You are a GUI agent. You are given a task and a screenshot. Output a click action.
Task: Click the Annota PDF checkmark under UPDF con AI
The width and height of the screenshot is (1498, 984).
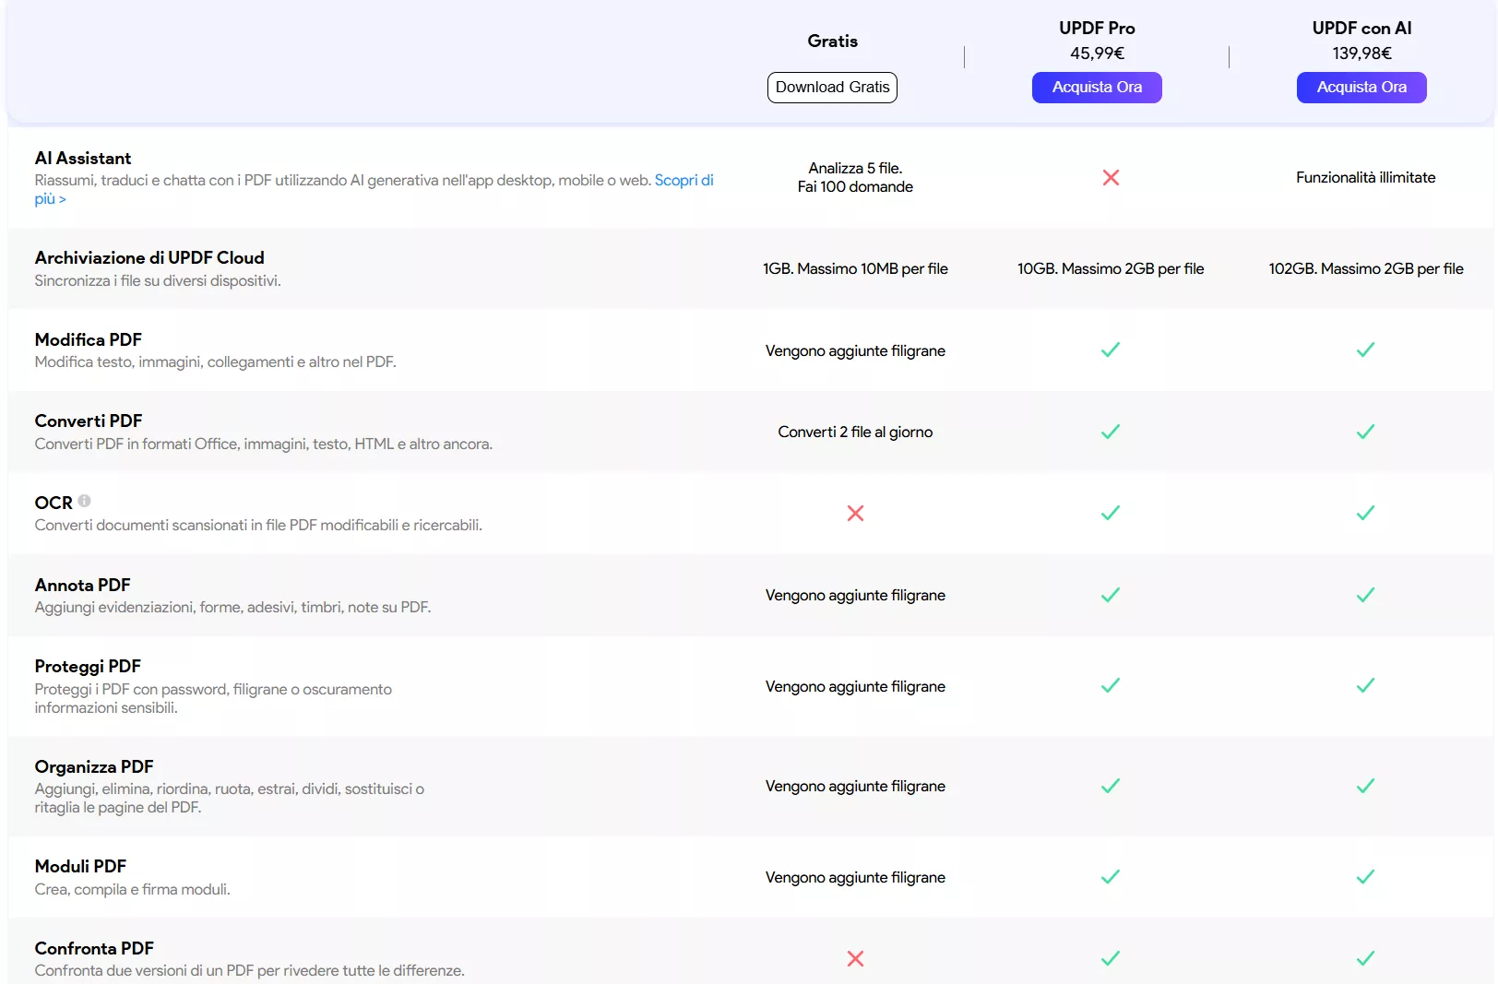pyautogui.click(x=1366, y=595)
